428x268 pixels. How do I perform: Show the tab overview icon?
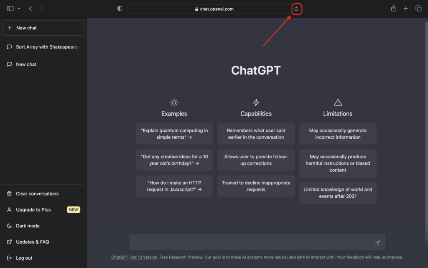coord(418,9)
